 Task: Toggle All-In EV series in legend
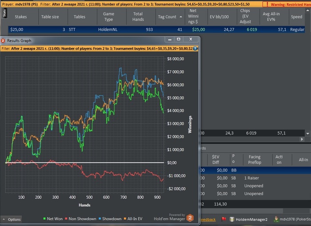click(x=133, y=219)
